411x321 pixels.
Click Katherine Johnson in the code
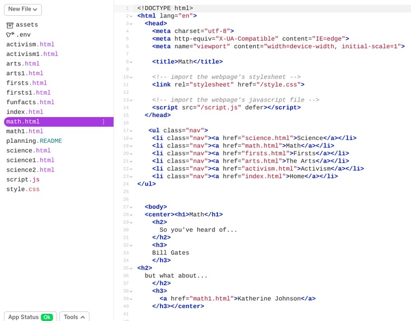point(269,299)
